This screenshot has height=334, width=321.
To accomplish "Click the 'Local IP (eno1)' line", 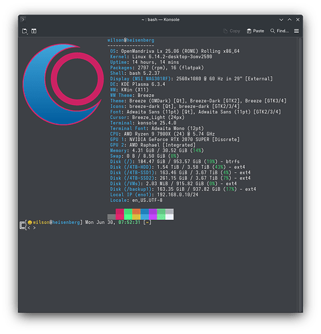I will pos(154,194).
